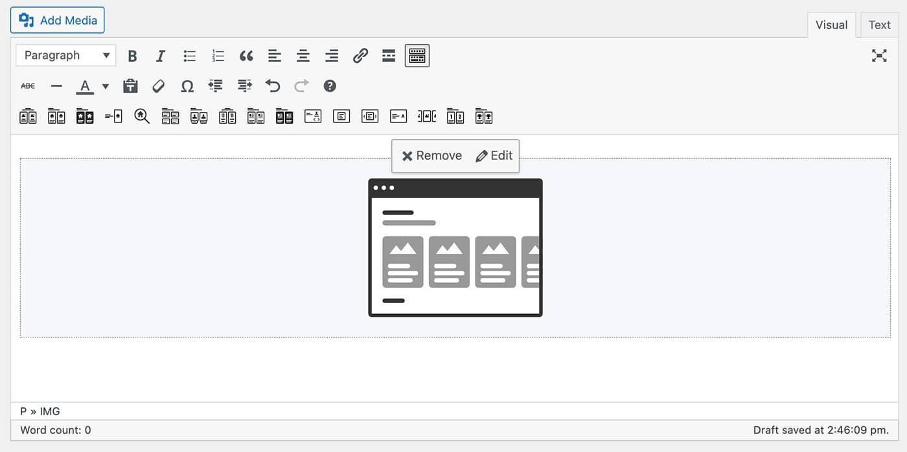
Task: Toggle the Toolbar Toggle button
Action: coord(417,56)
